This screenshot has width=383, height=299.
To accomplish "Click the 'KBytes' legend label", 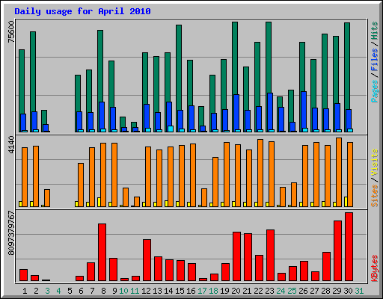I will point(375,268).
